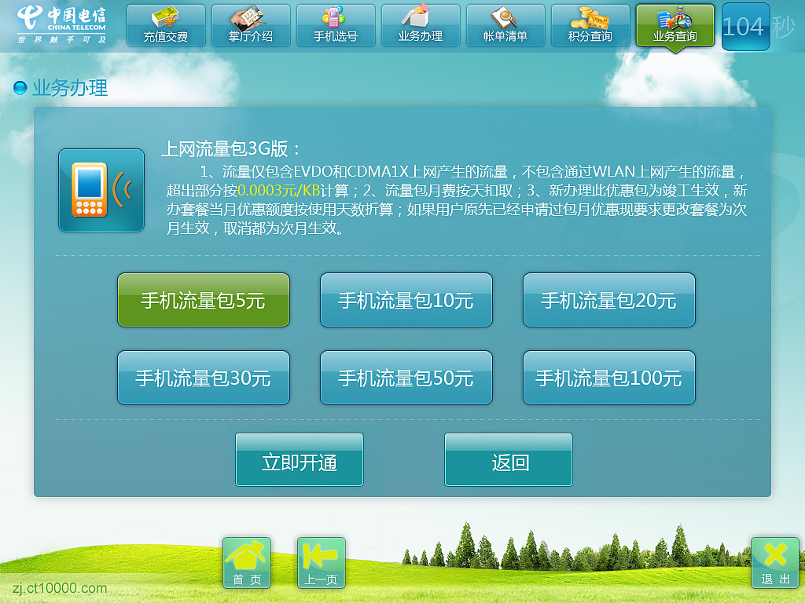Click the 上网流量包3G版 title
The height and width of the screenshot is (603, 805).
[230, 148]
